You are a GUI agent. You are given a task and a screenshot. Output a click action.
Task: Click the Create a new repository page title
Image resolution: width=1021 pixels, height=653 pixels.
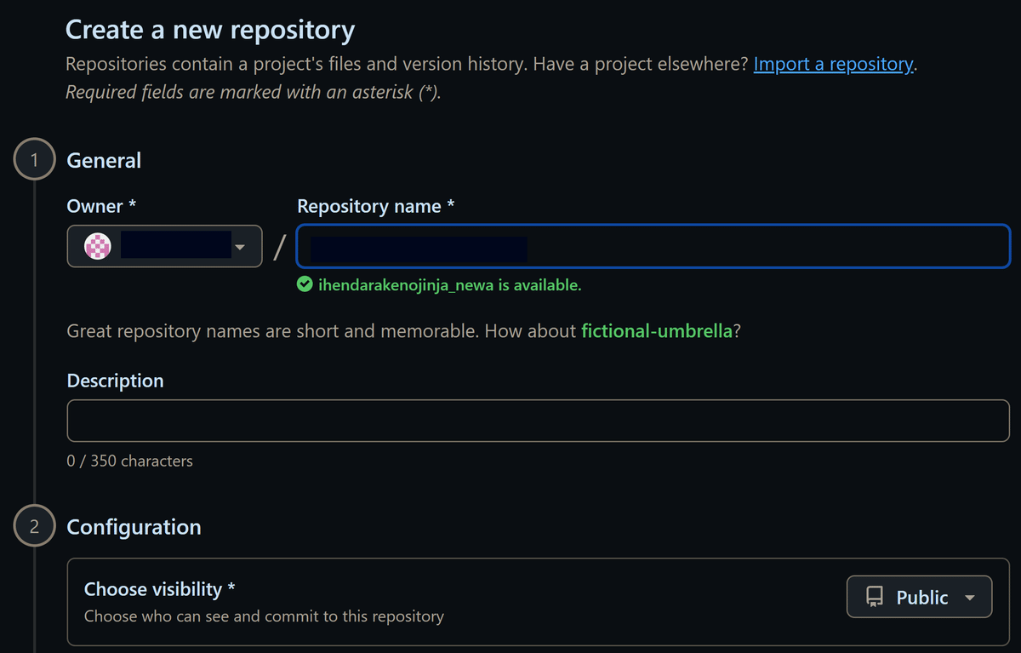pos(209,29)
